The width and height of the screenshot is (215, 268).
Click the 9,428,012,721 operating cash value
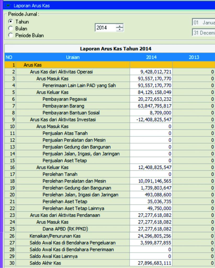156,72
